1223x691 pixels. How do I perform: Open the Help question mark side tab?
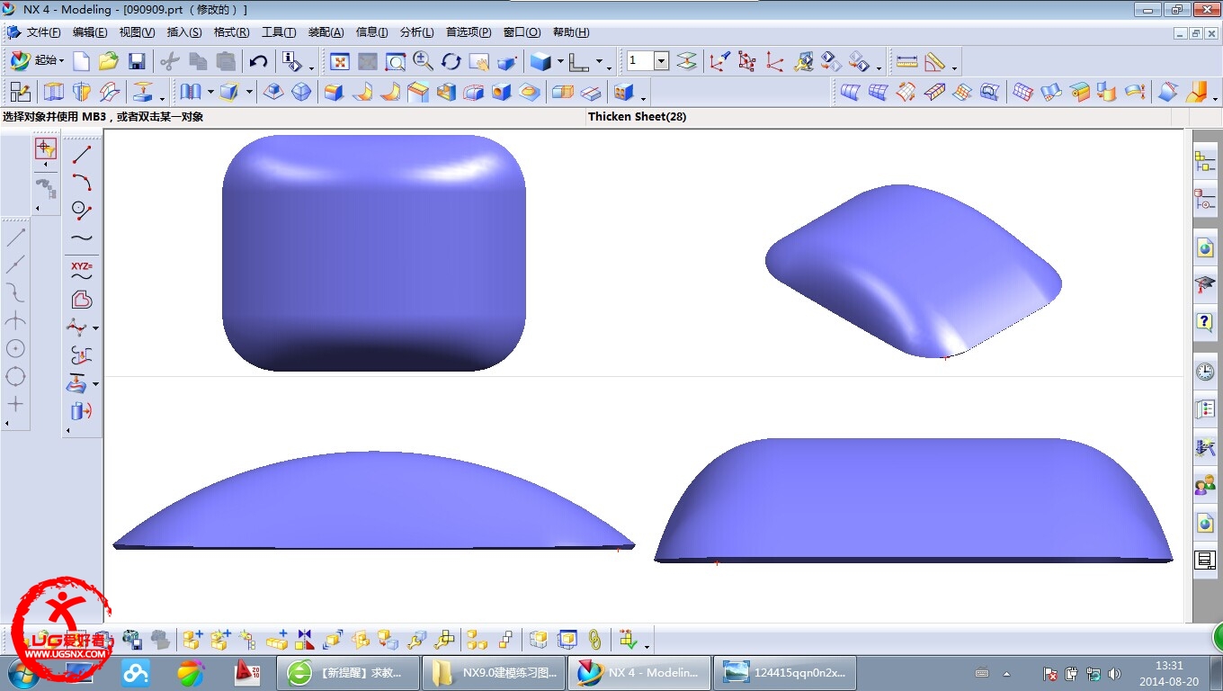1205,321
